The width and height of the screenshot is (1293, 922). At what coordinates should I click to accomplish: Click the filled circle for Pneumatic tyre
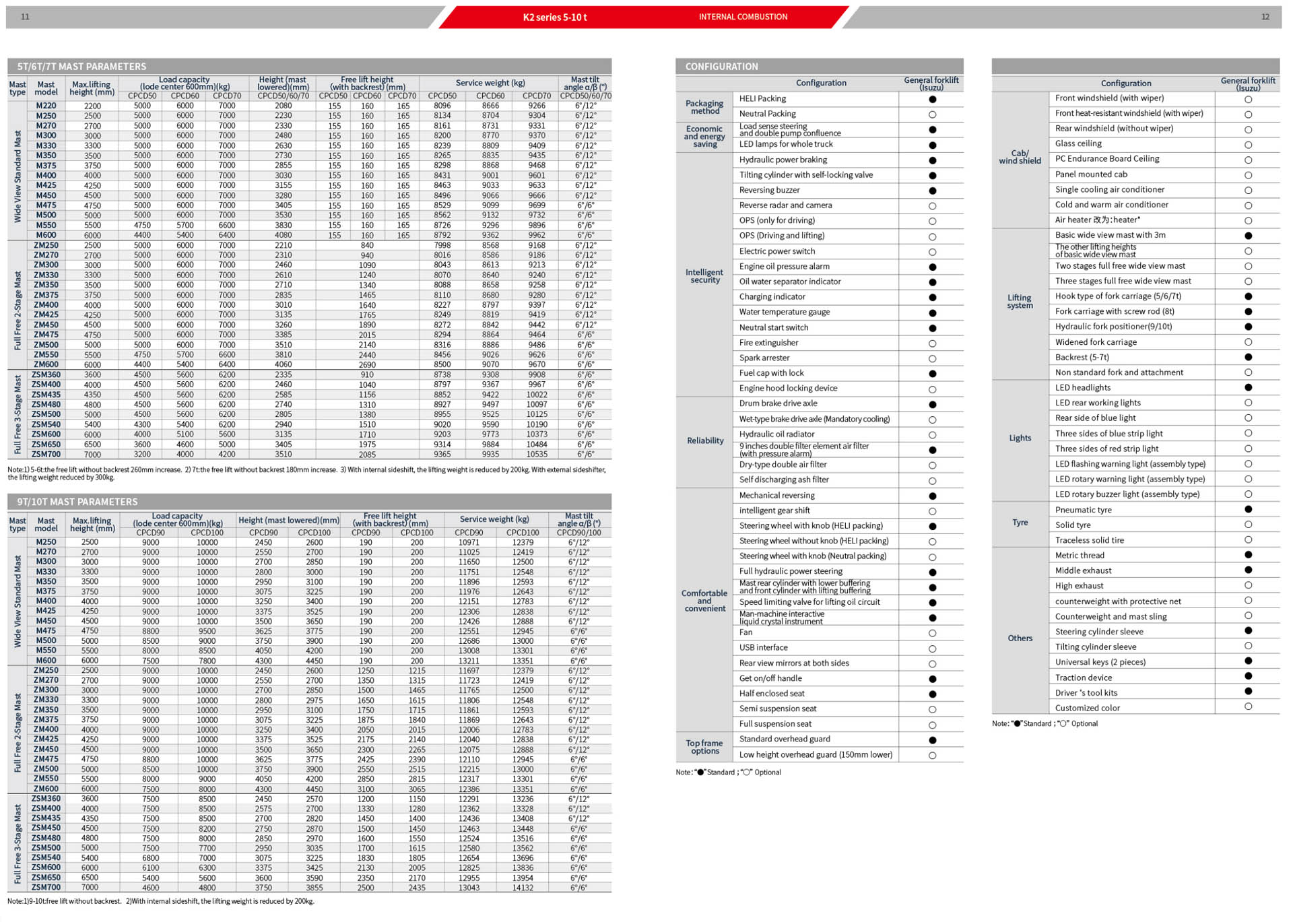pyautogui.click(x=1248, y=509)
